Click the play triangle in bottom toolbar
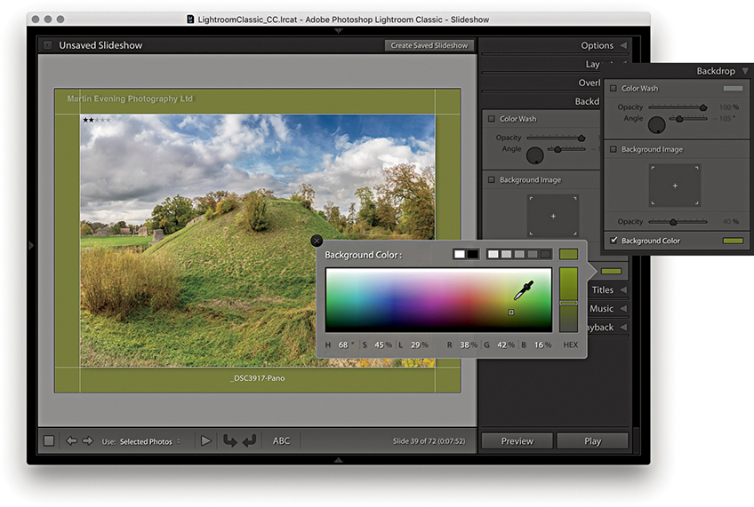Screen dimensions: 754x507 click(206, 440)
